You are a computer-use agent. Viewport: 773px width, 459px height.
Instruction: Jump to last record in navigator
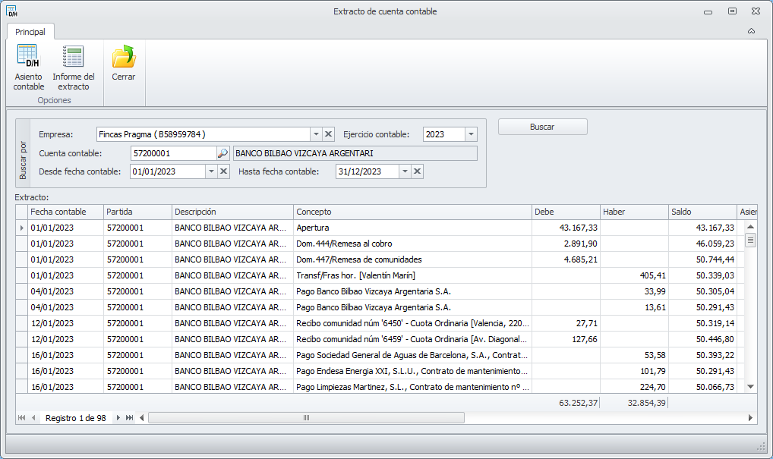[x=130, y=418]
